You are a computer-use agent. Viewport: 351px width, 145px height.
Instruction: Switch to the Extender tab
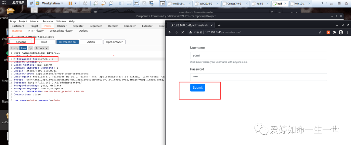pos(147,26)
